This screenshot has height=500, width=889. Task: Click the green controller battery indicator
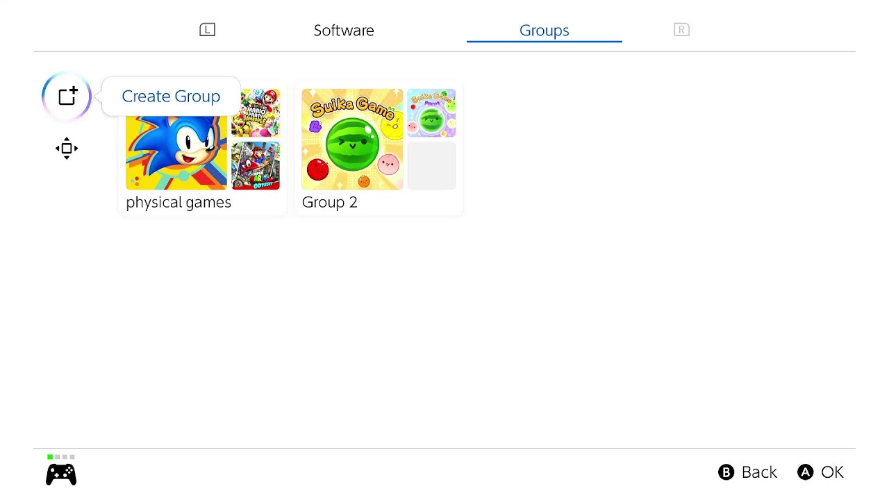[50, 457]
